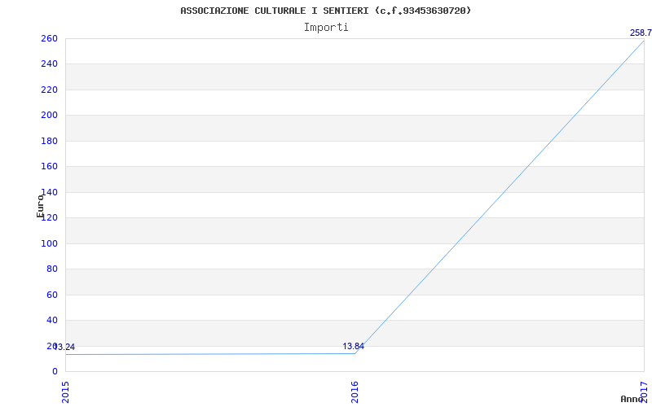The width and height of the screenshot is (652, 407).
Task: Click the data label 13.84
Action: (354, 347)
